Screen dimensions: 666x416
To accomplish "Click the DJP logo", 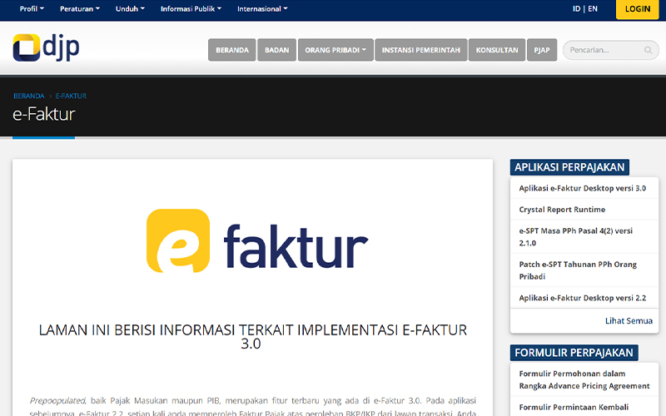I will 46,47.
